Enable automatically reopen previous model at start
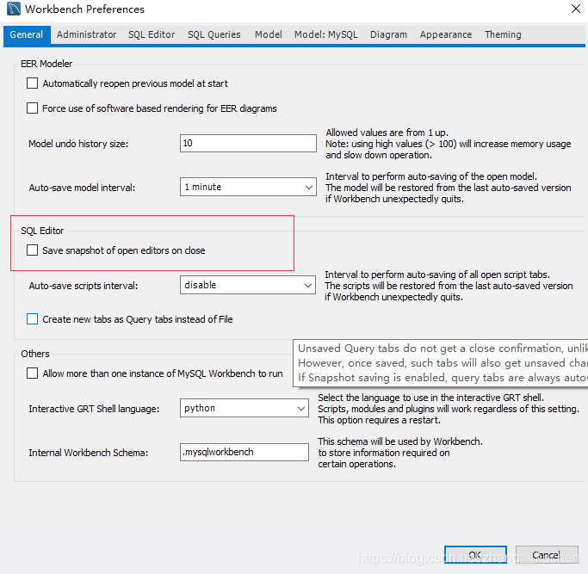This screenshot has width=588, height=574. point(32,83)
